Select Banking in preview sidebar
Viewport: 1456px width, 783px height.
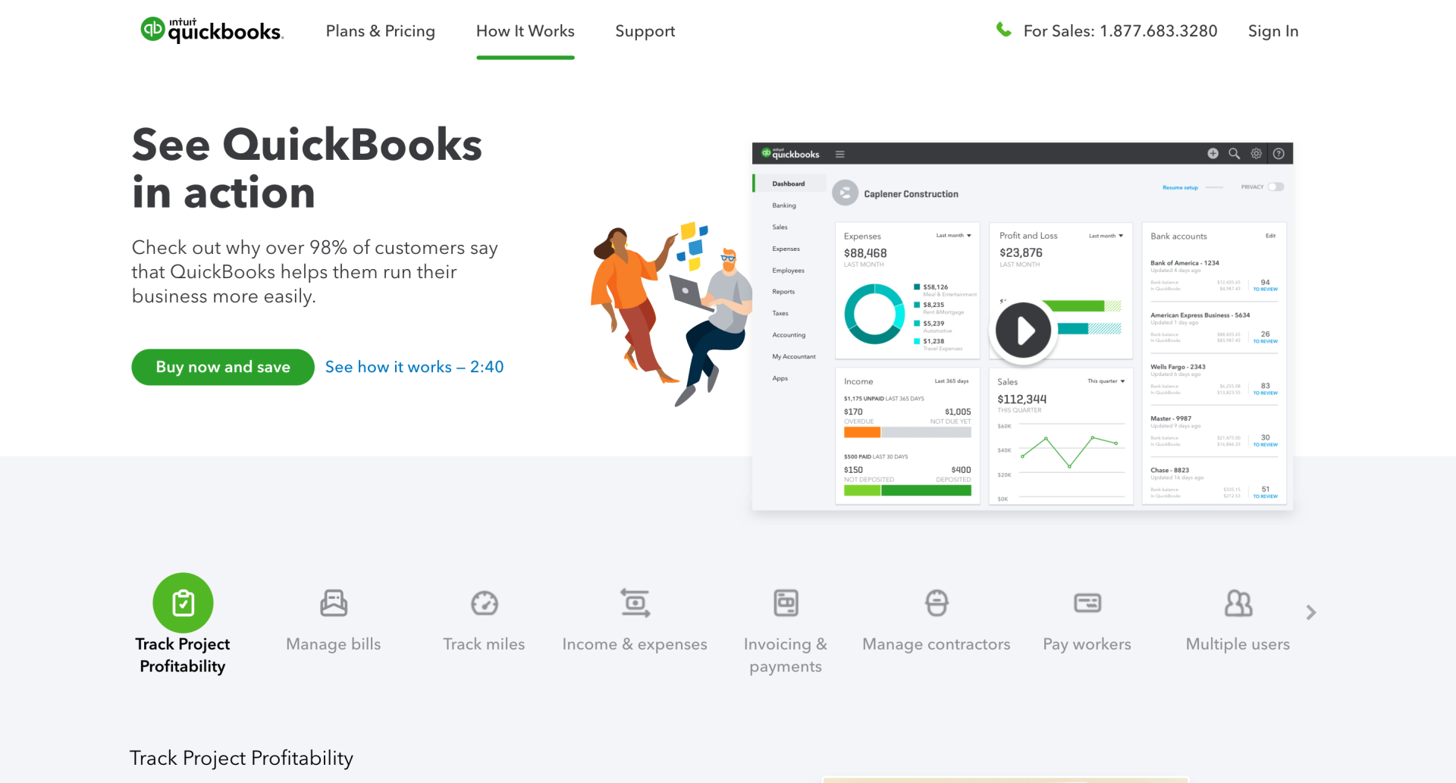pyautogui.click(x=784, y=205)
